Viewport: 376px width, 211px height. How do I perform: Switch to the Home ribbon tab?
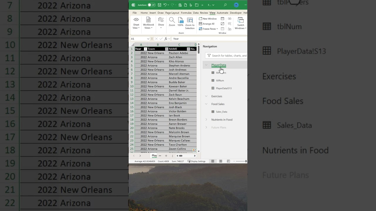[144, 13]
